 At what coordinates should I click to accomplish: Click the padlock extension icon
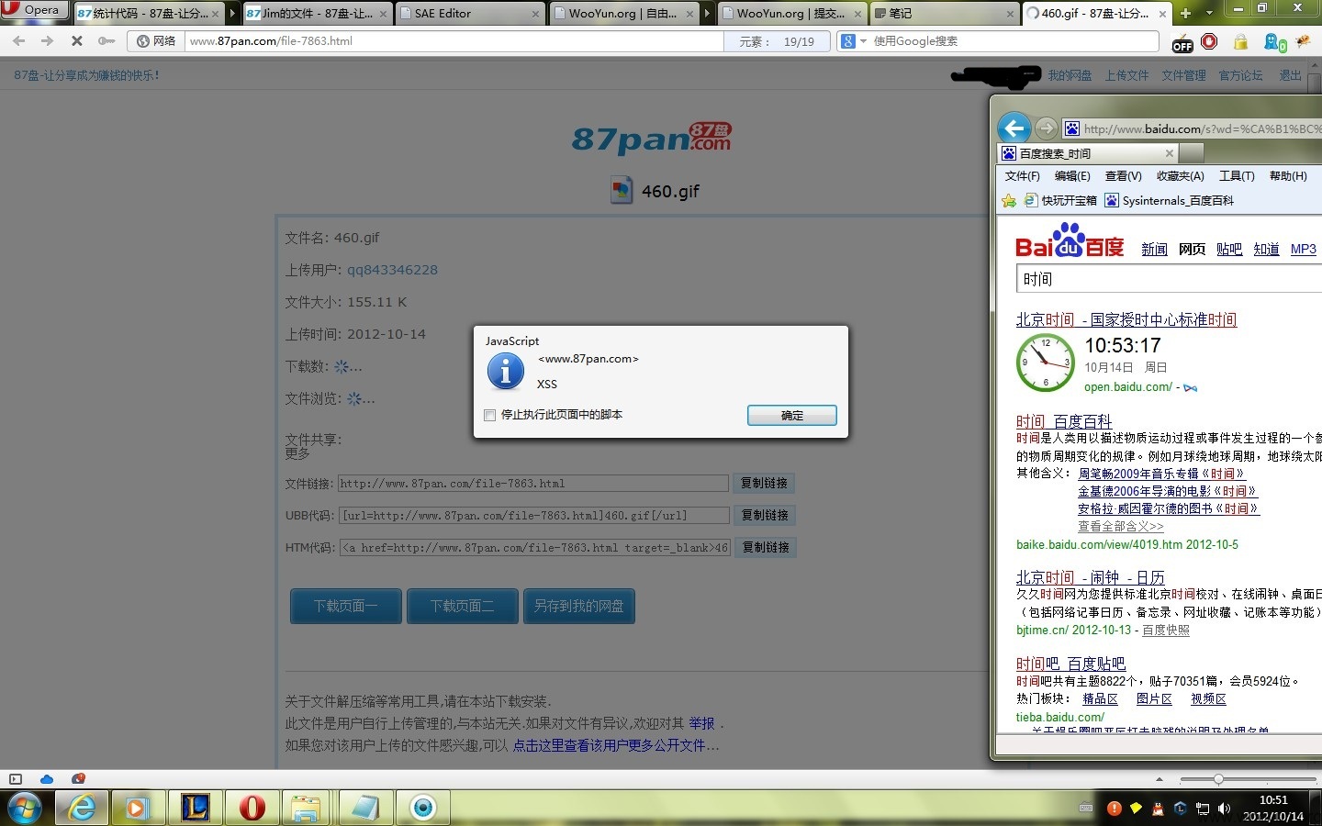[1241, 41]
